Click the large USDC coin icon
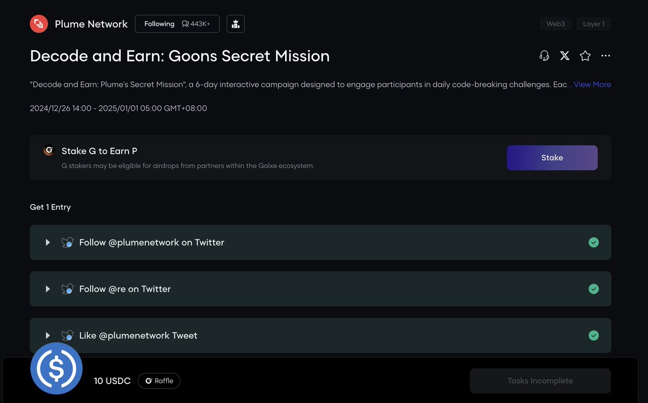This screenshot has width=648, height=403. pos(56,368)
